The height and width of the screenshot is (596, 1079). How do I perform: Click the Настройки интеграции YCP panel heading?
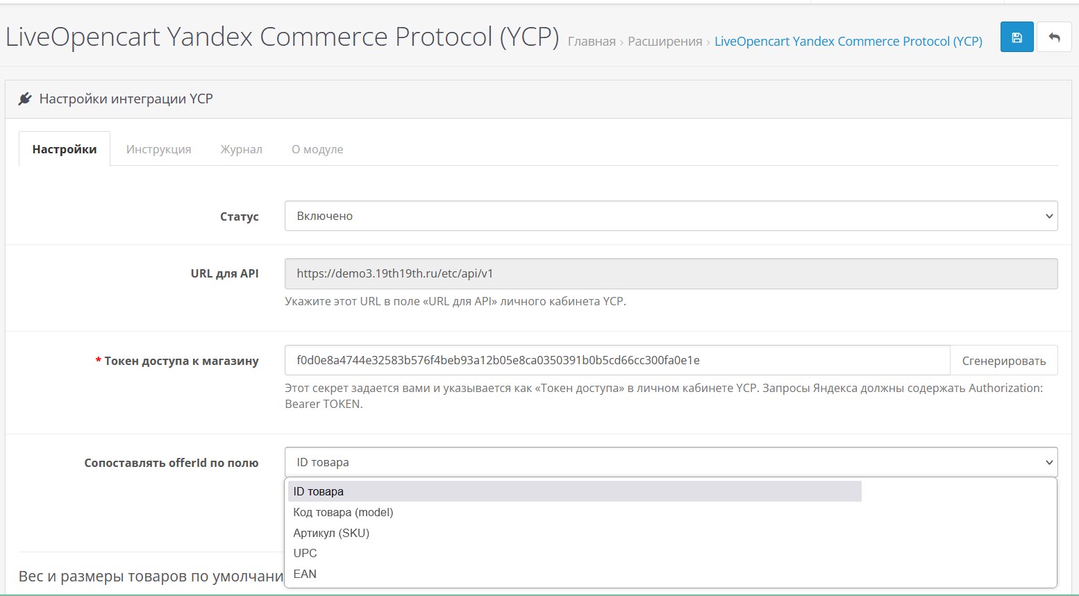[126, 99]
